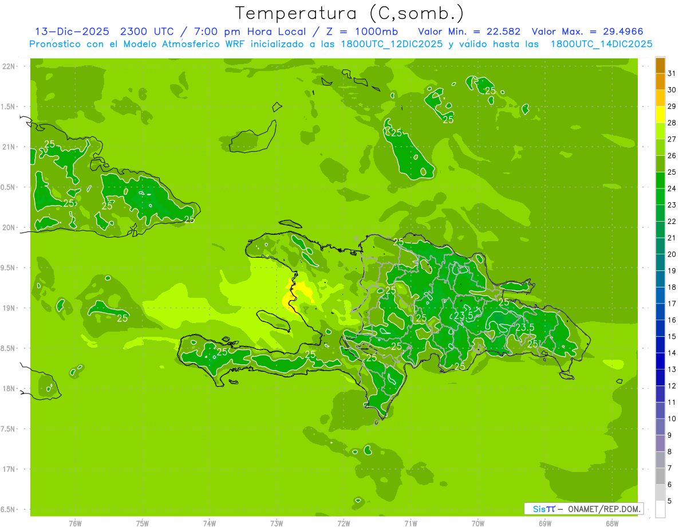The width and height of the screenshot is (687, 531).
Task: Pick the green legend swatch between 24 and 25
Action: (660, 180)
